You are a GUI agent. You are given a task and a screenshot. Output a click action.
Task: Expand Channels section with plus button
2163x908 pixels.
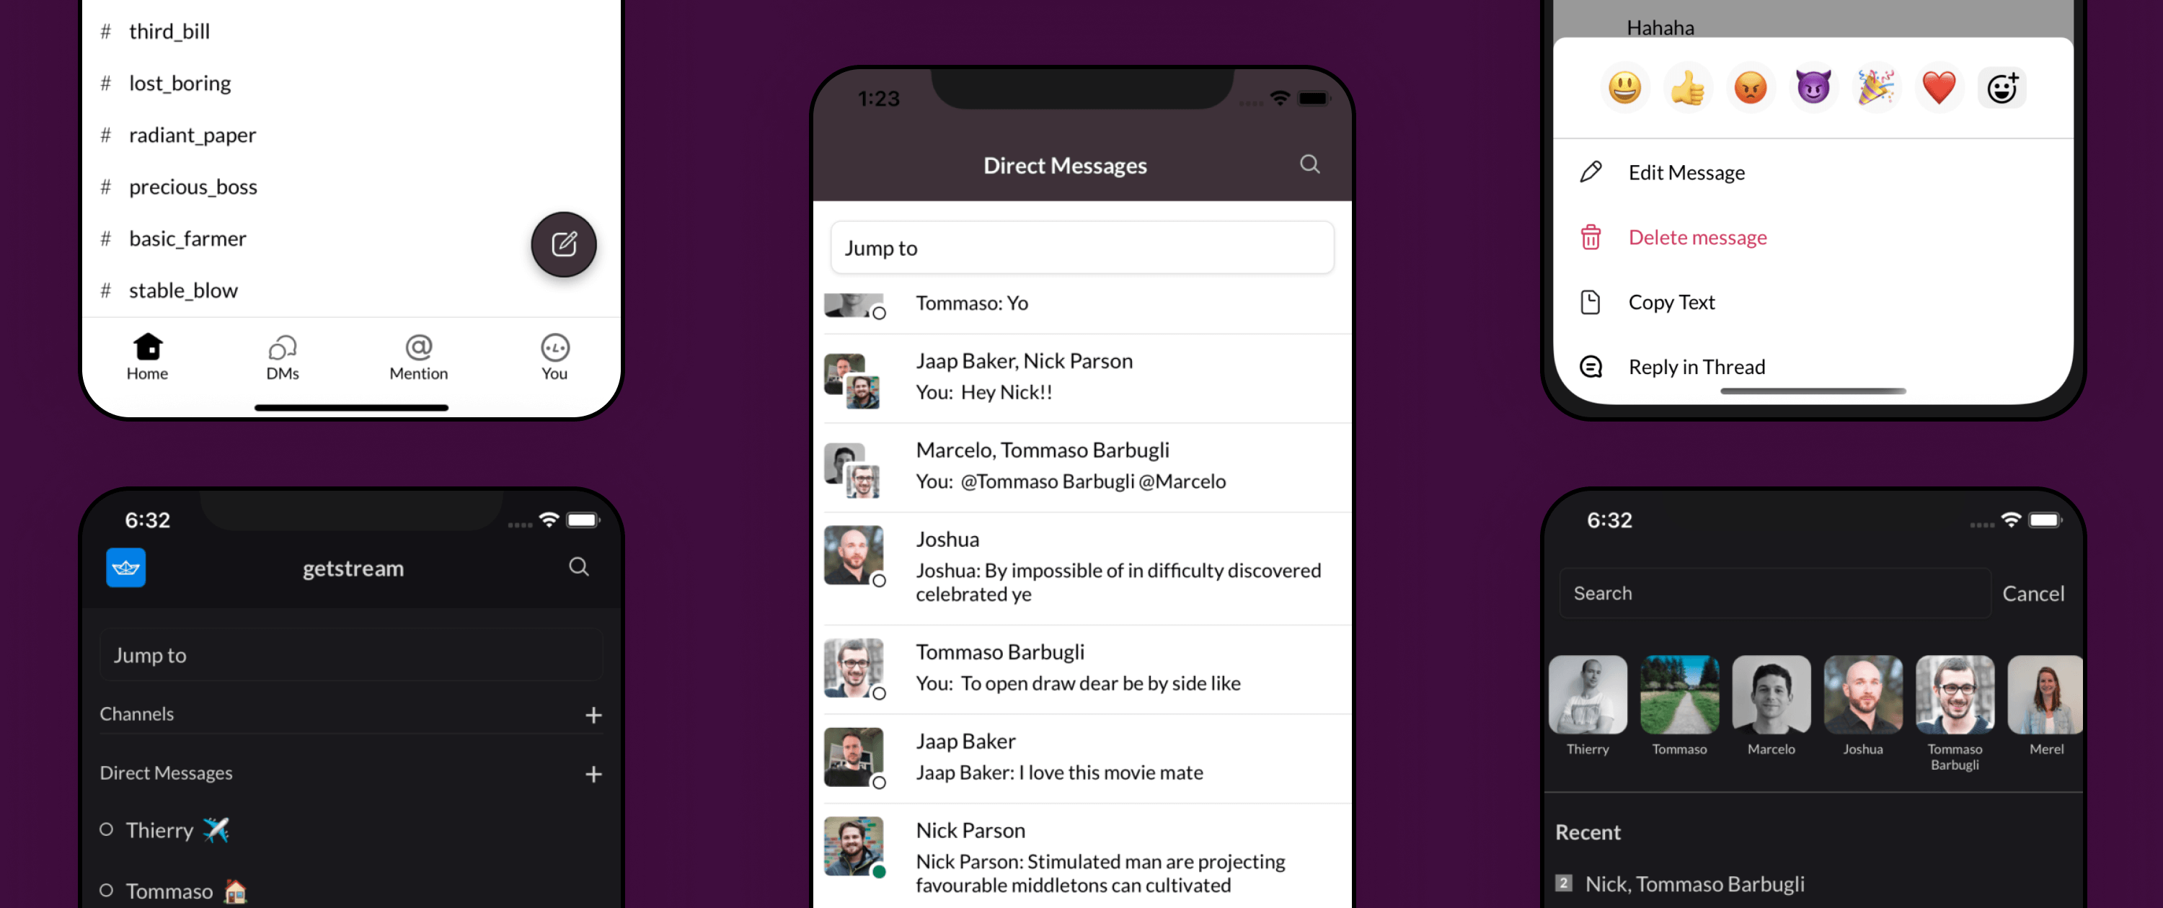coord(595,713)
